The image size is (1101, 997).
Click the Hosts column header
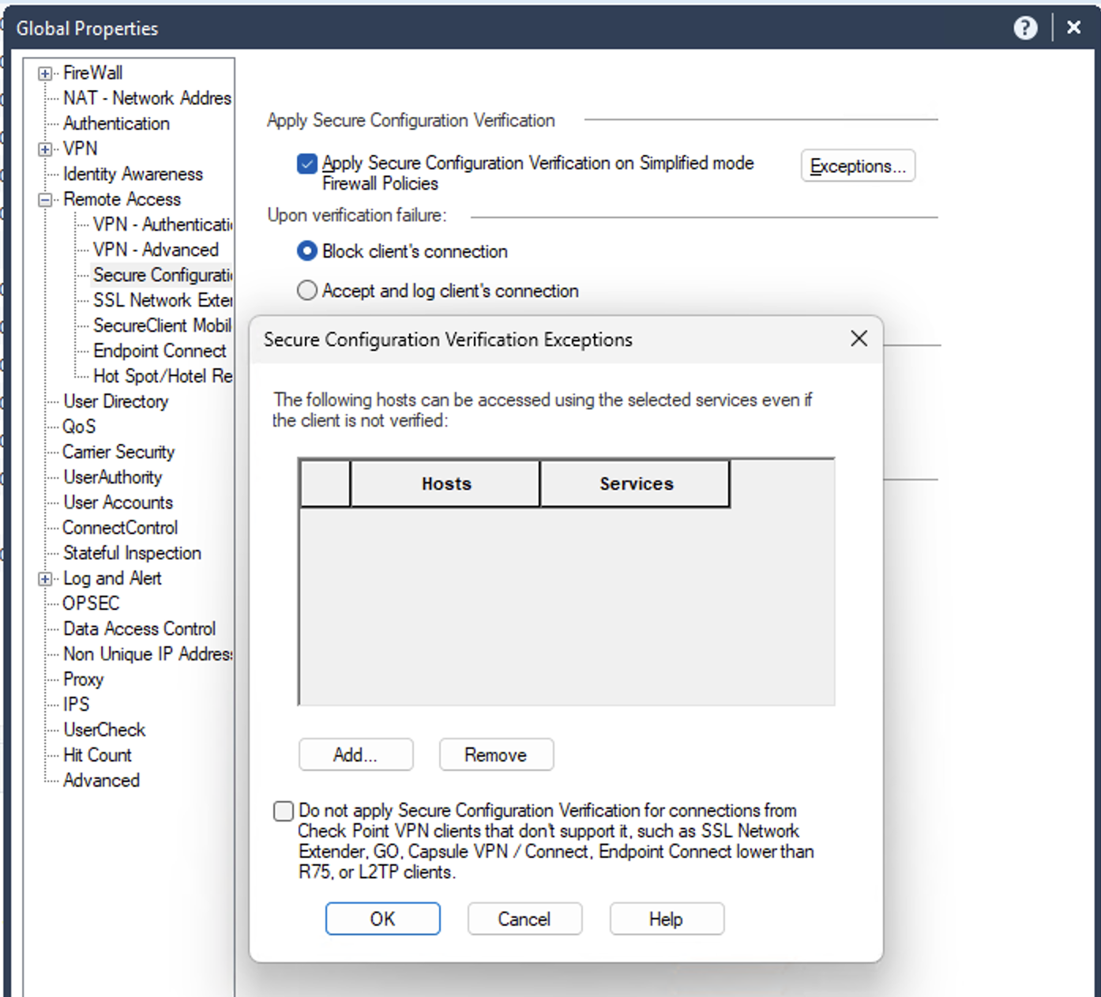(x=445, y=483)
